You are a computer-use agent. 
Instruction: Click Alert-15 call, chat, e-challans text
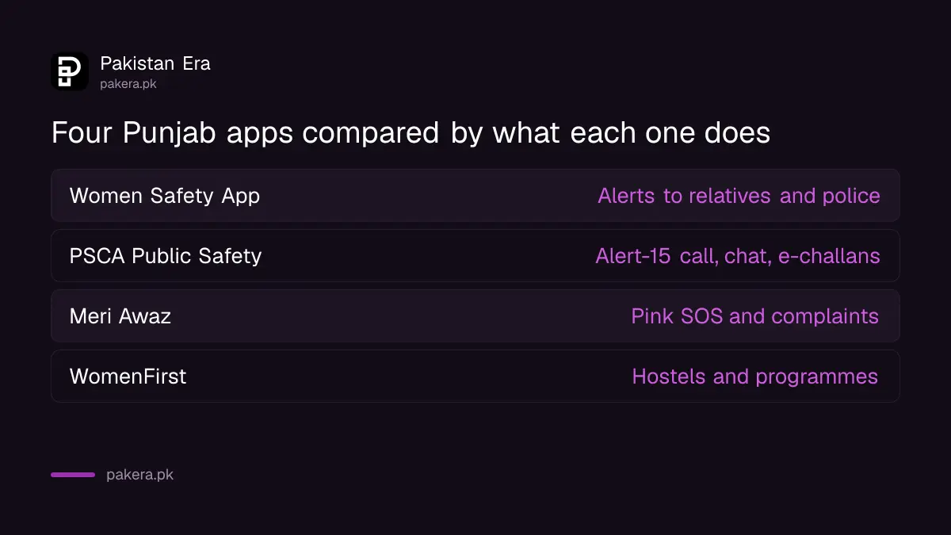click(738, 256)
